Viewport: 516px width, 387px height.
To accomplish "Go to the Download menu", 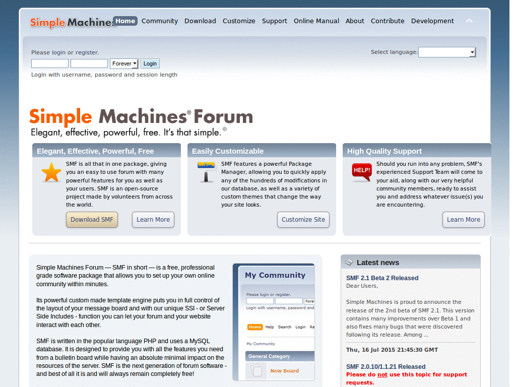I will [x=200, y=21].
